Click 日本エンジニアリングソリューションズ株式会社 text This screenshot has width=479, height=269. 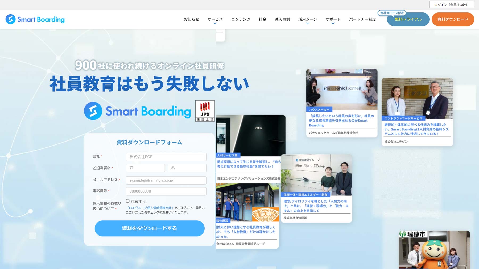[249, 178]
